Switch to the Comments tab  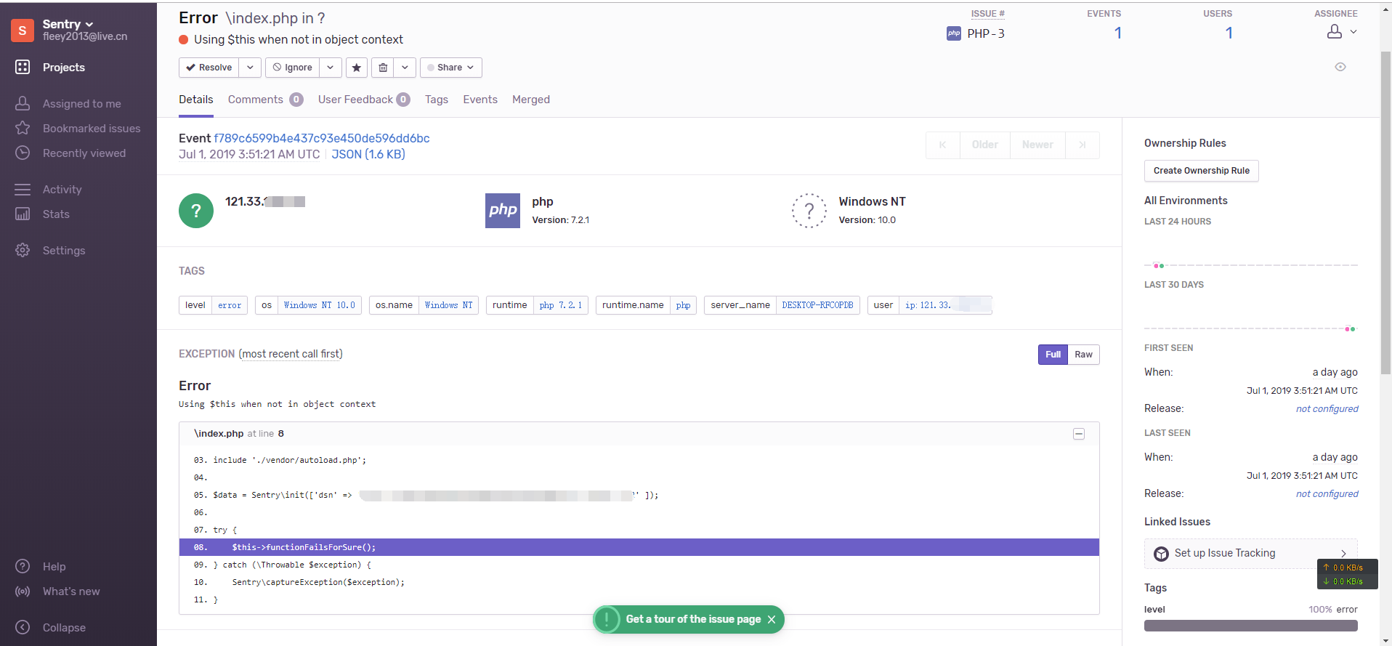pos(256,100)
